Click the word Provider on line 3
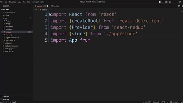The width and height of the screenshot is (183, 103). (x=82, y=27)
